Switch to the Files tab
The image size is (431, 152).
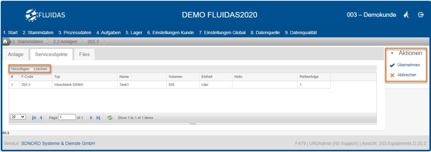[x=85, y=54]
